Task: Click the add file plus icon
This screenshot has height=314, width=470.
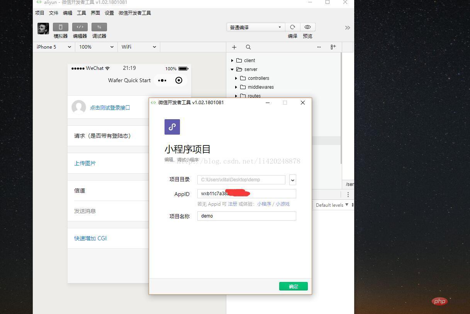Action: (x=234, y=47)
